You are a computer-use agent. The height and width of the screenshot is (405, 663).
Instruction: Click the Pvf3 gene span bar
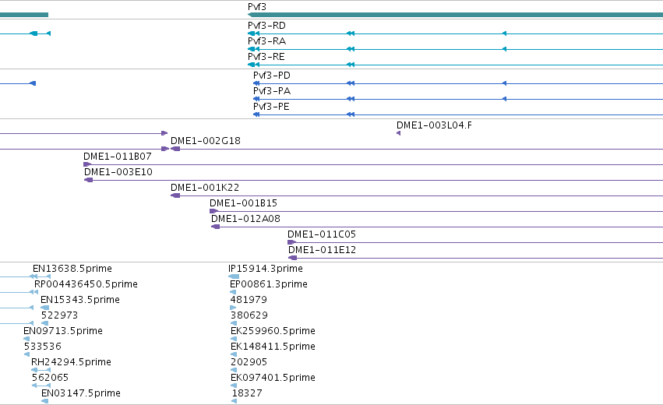(456, 15)
